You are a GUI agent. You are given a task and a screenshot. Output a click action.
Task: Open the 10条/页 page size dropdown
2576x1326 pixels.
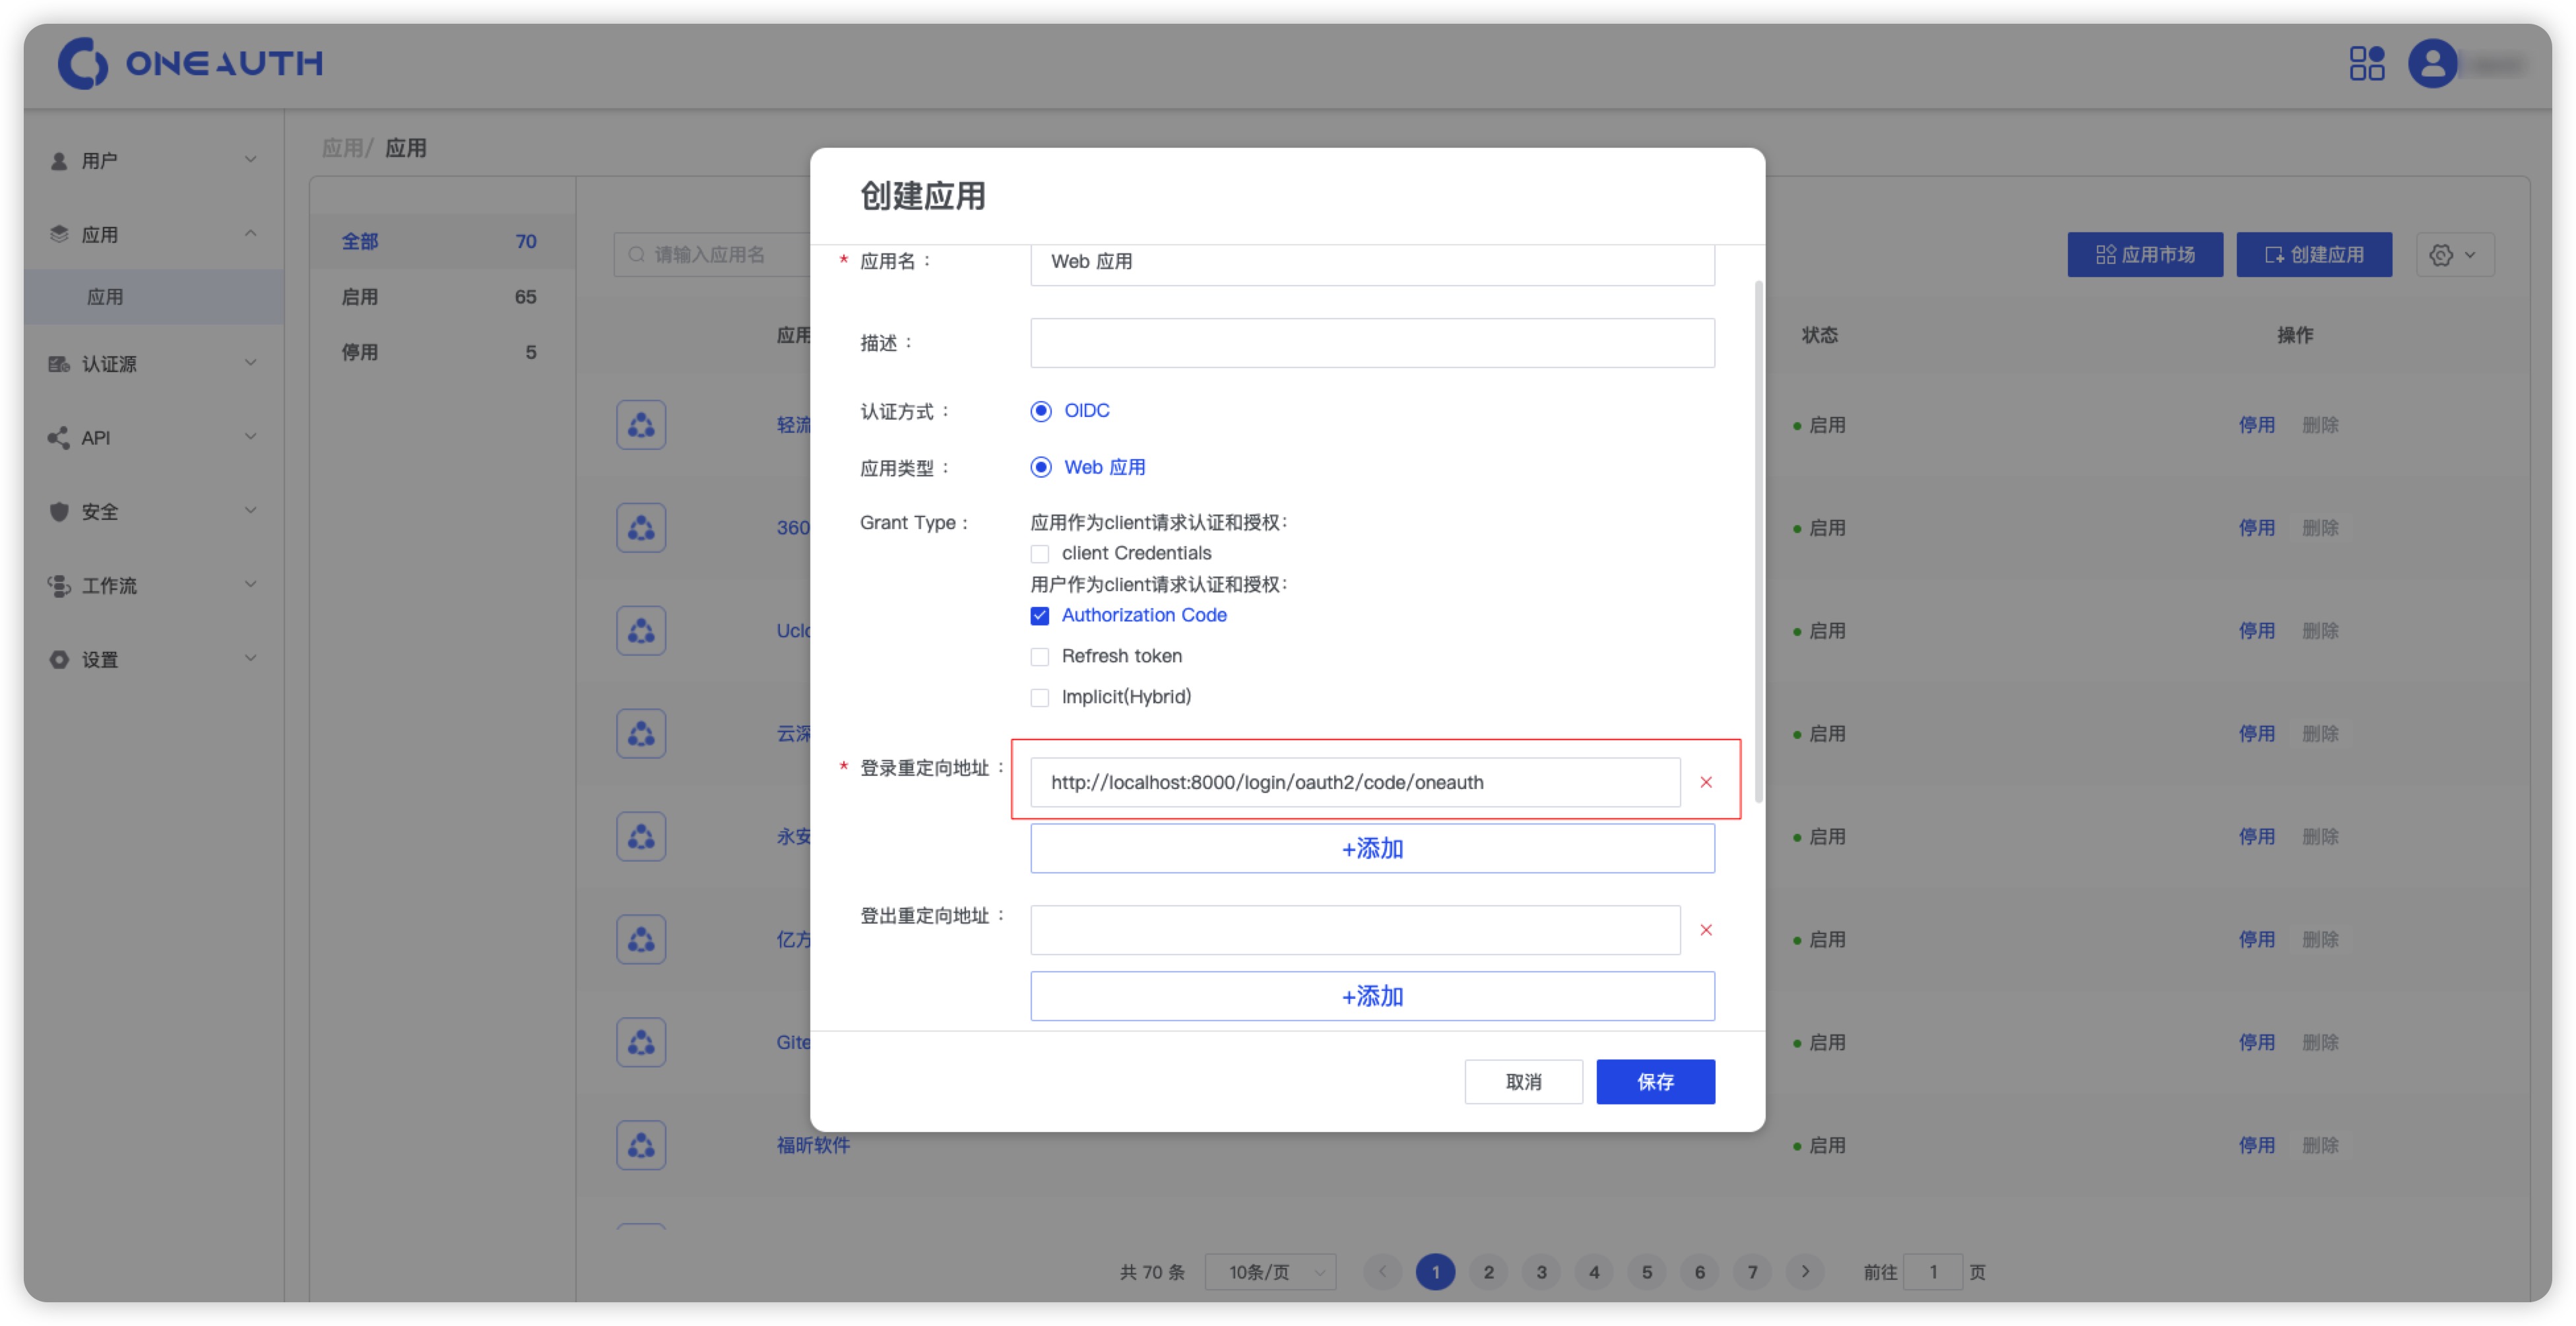pyautogui.click(x=1270, y=1272)
